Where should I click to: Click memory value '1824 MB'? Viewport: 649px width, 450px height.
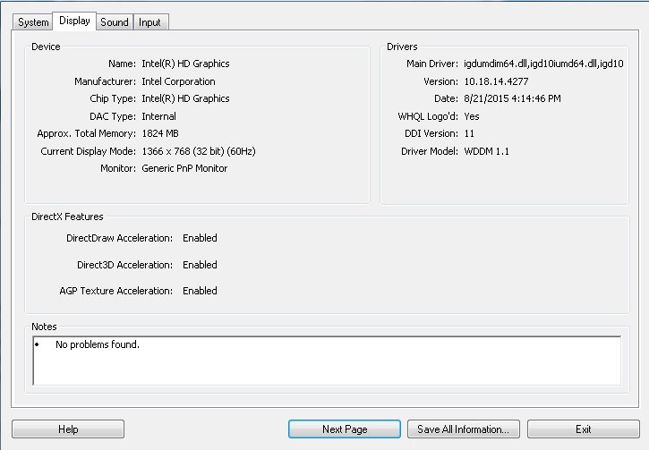click(x=160, y=133)
